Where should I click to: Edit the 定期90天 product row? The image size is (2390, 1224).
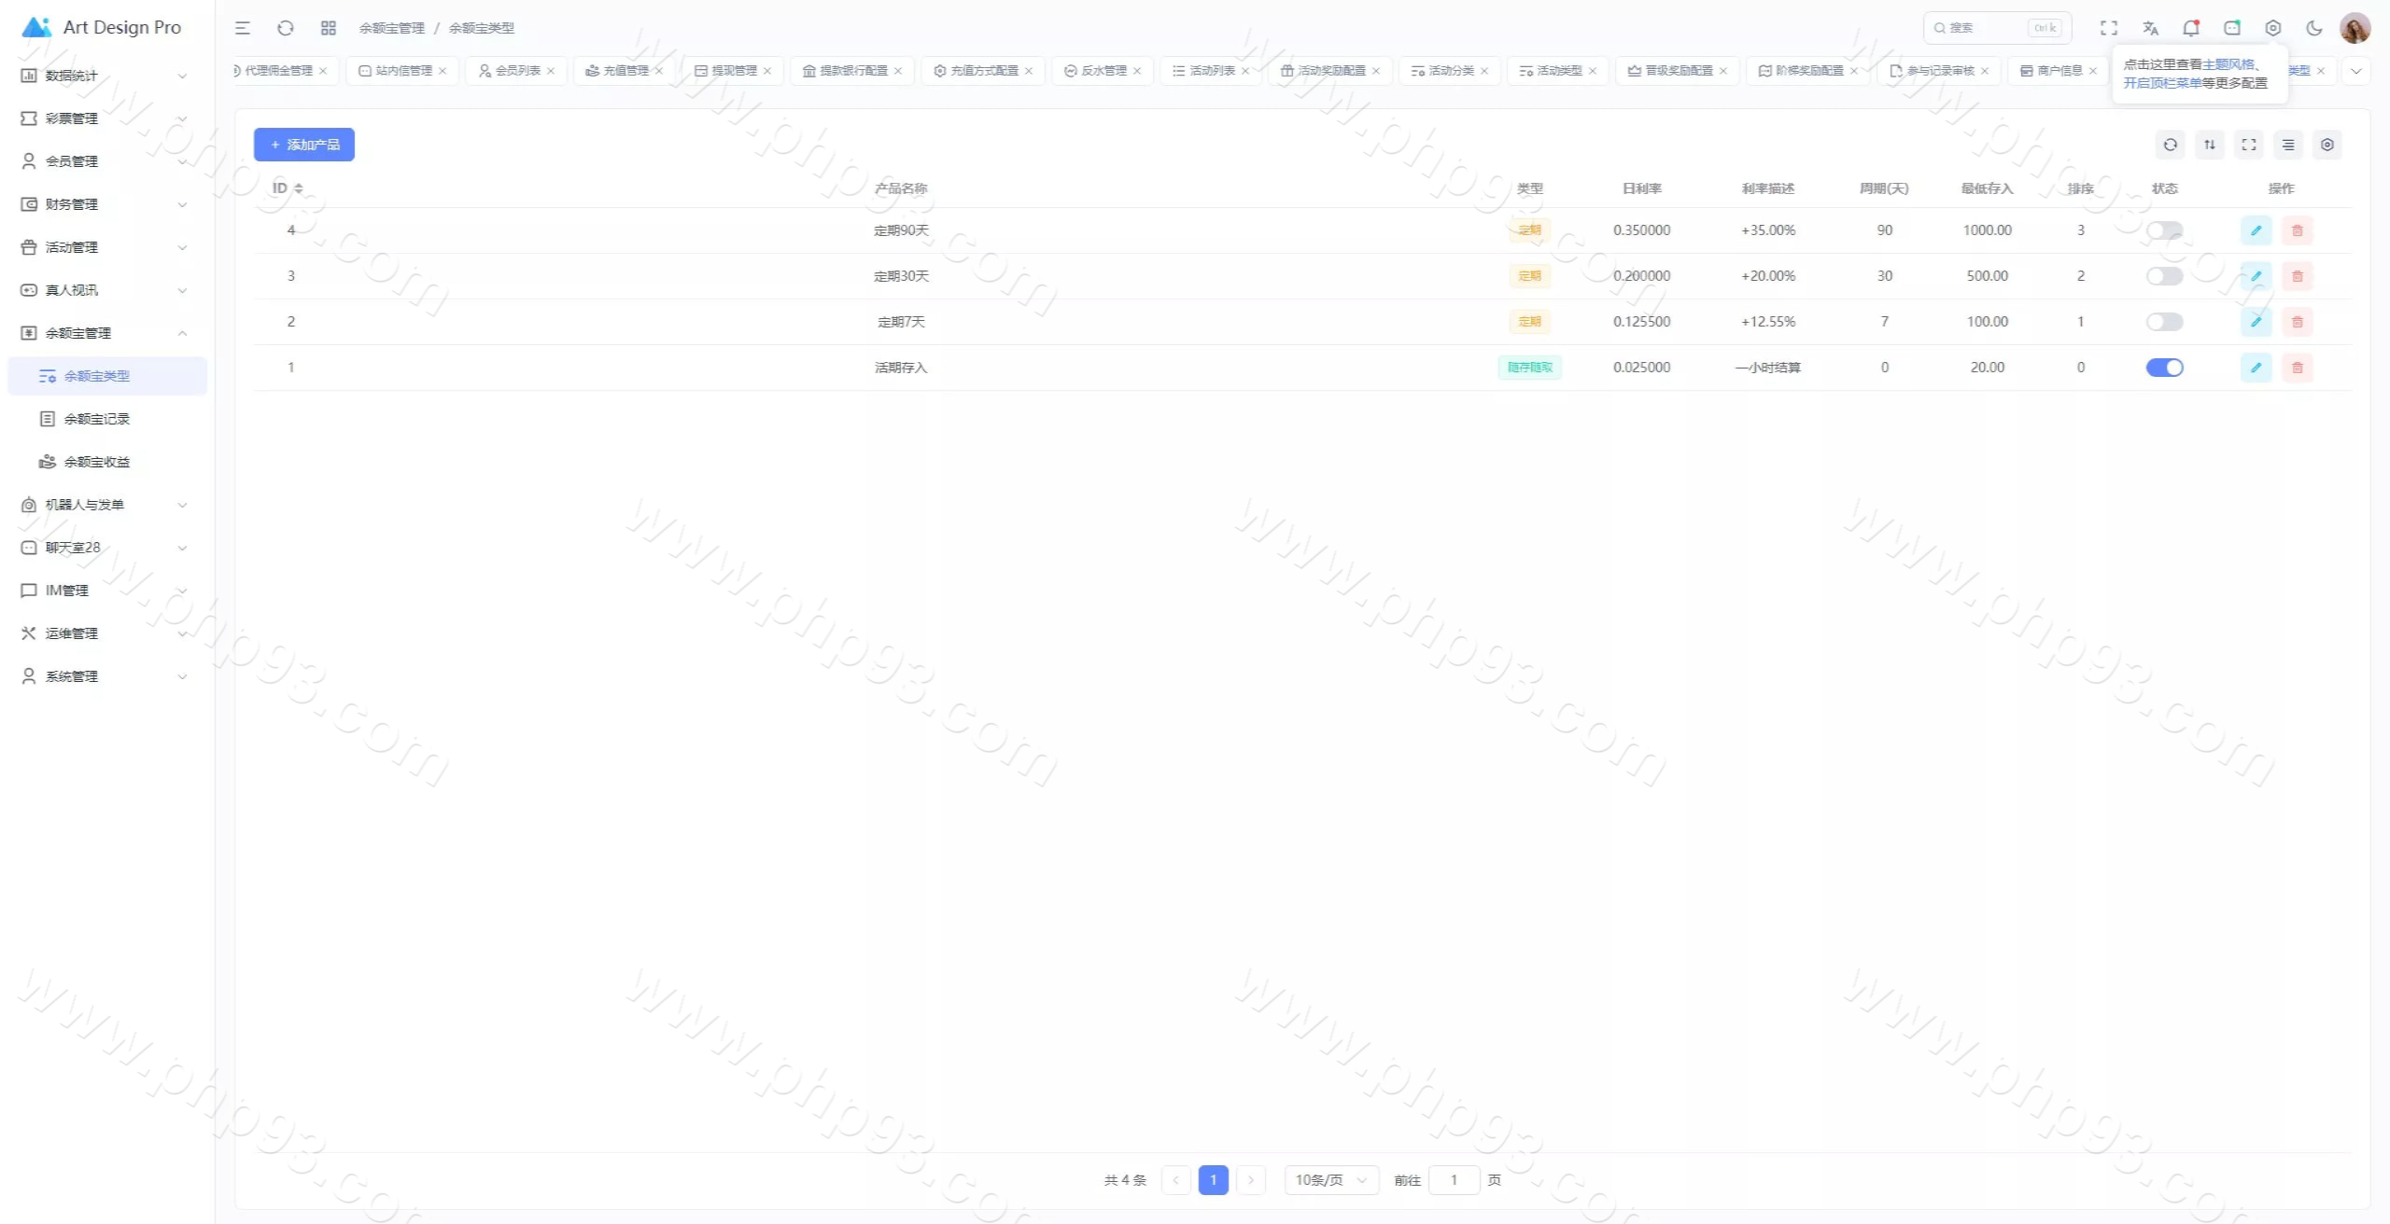(x=2256, y=230)
